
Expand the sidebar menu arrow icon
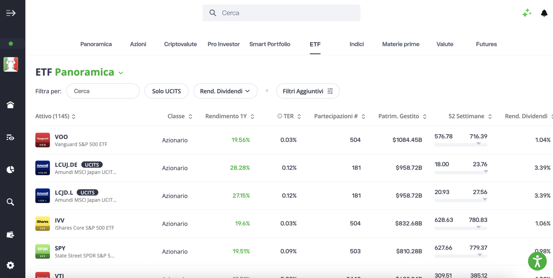(x=11, y=13)
